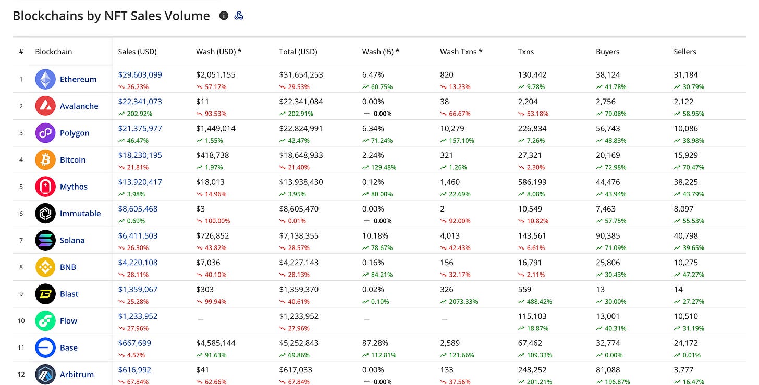
Task: Select Blockchains by NFT Sales Volume heading
Action: (x=111, y=16)
